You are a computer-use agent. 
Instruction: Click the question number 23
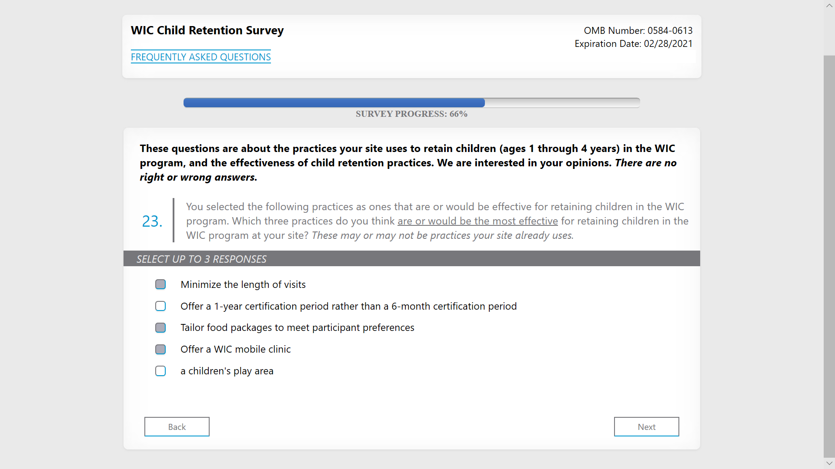[x=152, y=221]
